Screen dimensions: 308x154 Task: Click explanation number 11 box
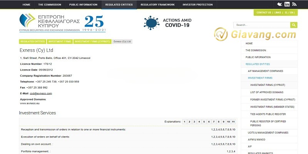click(x=233, y=122)
